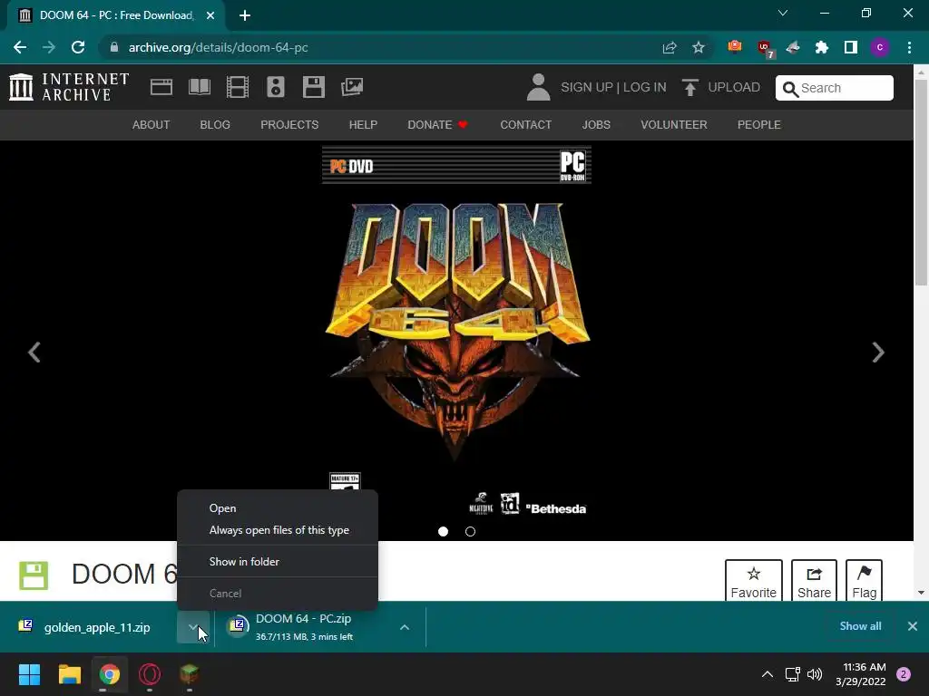Click the CONTACT navigation link

[x=526, y=125]
